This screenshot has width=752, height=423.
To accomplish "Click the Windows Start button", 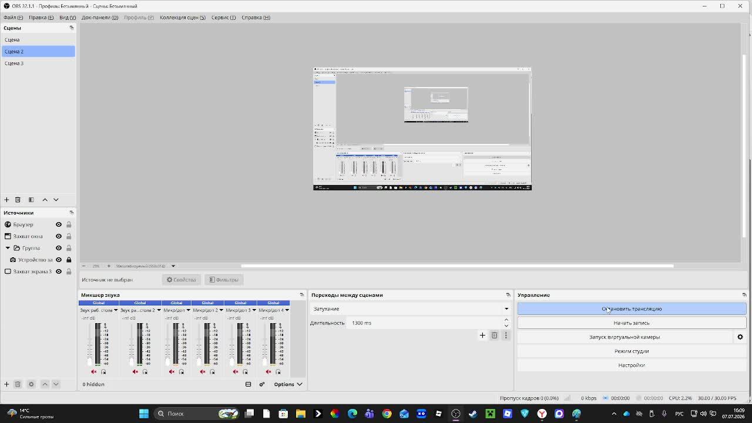I will [x=144, y=414].
